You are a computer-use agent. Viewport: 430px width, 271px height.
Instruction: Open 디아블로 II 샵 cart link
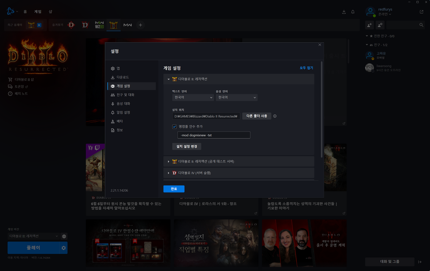[x=20, y=80]
